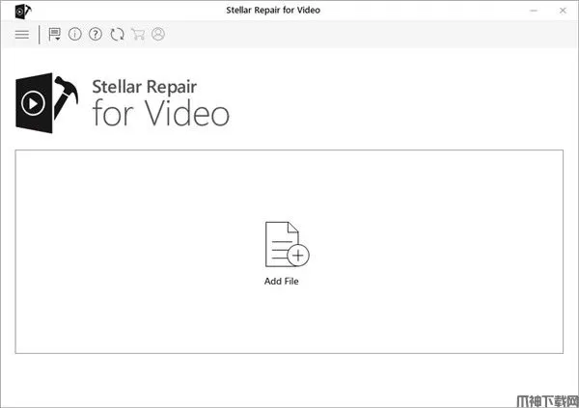Image resolution: width=579 pixels, height=408 pixels.
Task: Check for updates with circular arrows icon
Action: click(117, 35)
